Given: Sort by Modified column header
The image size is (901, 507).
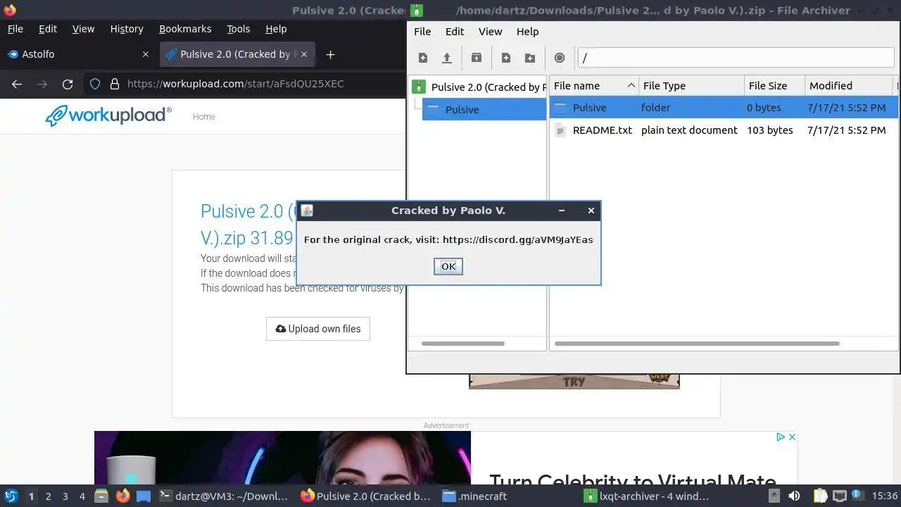Looking at the screenshot, I should [849, 86].
